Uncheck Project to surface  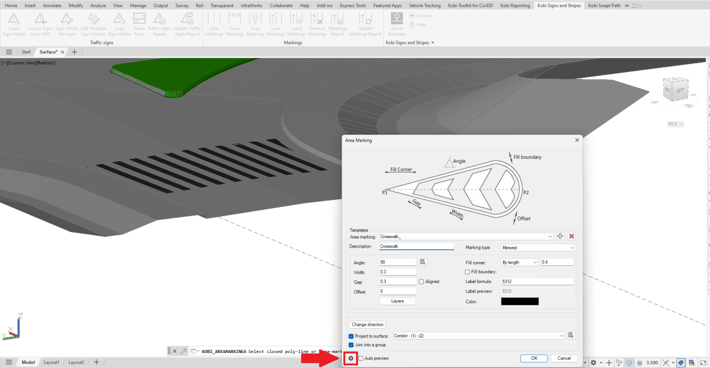coord(351,336)
